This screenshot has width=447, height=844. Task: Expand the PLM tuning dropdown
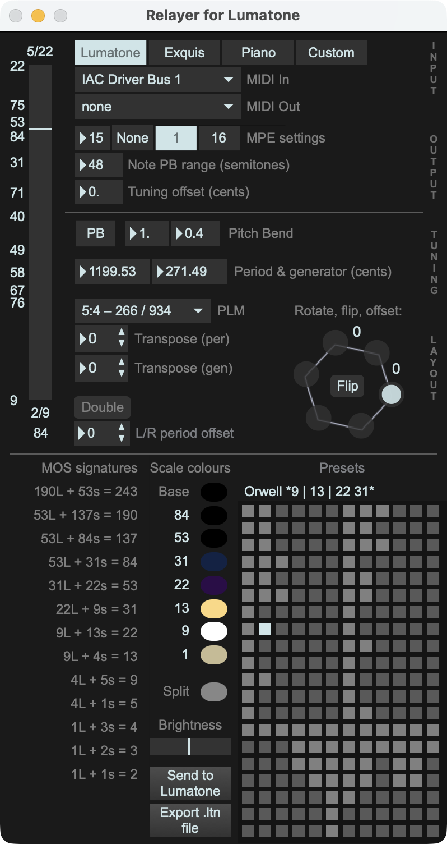tap(142, 311)
